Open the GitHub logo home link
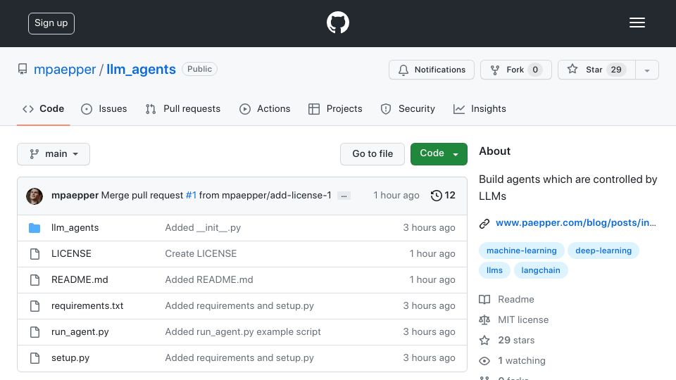Screen dimensions: 676x380 [x=337, y=23]
